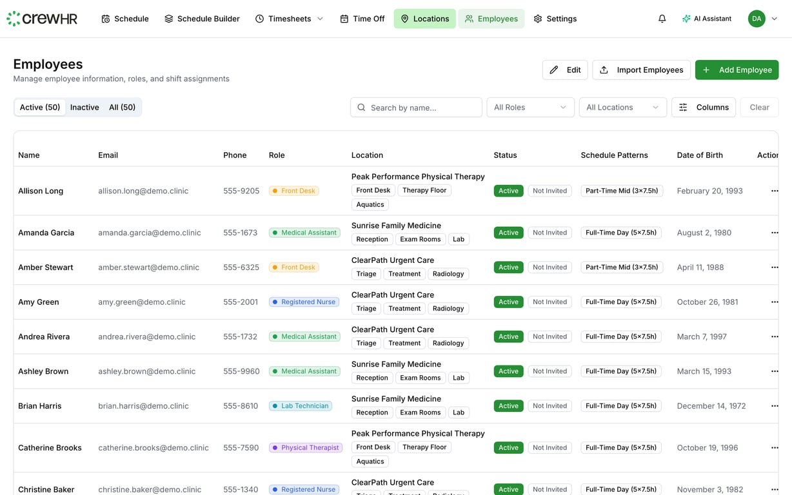The width and height of the screenshot is (792, 495).
Task: Switch to the Inactive employees filter
Action: (84, 107)
